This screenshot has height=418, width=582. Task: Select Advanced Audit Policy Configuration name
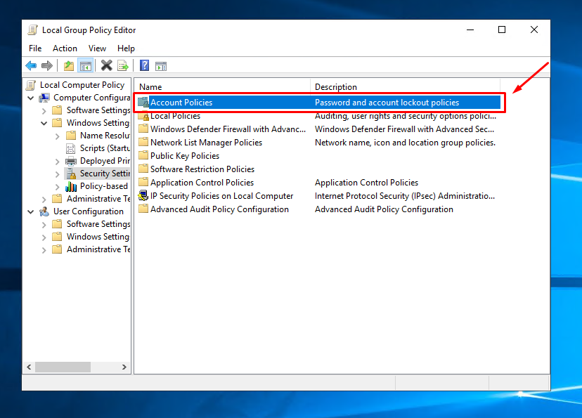tap(219, 209)
